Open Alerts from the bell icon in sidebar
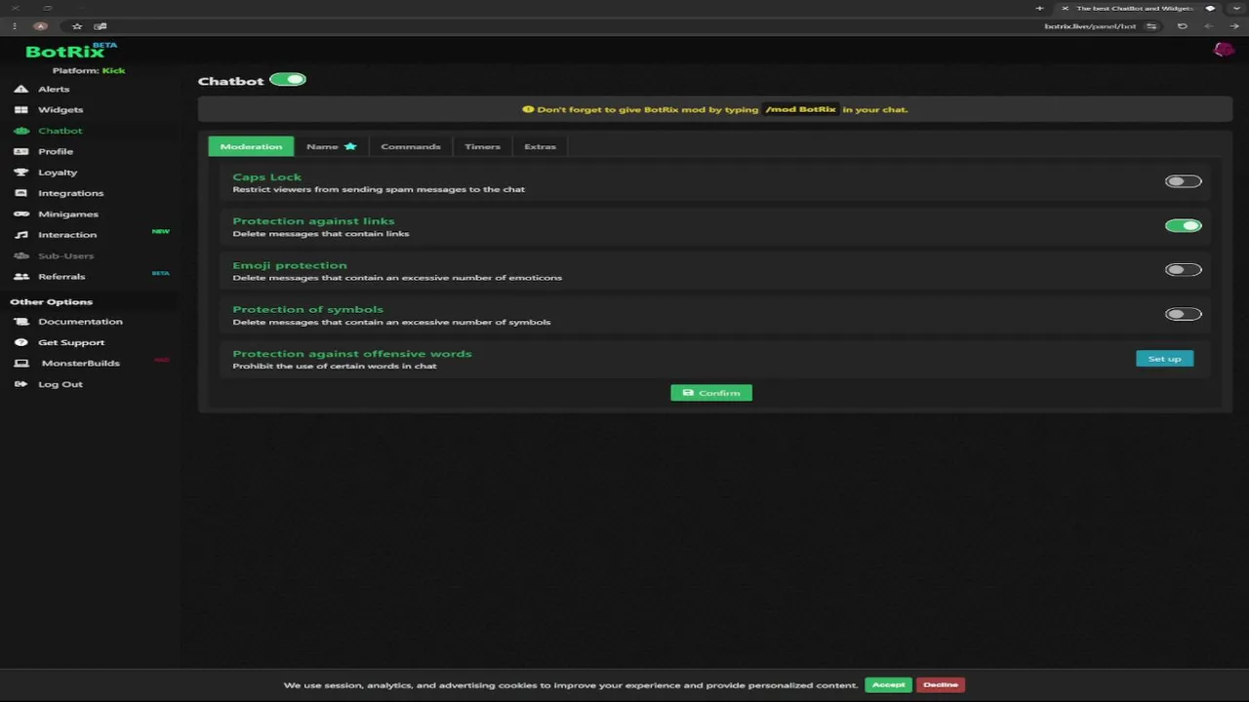Screen dimensions: 1249x702 coord(20,89)
